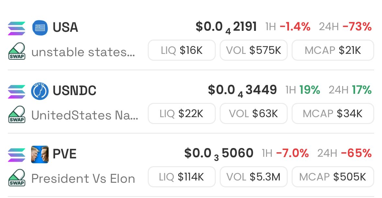Click the President Vs Elon description text
The image size is (382, 198).
[x=83, y=179]
